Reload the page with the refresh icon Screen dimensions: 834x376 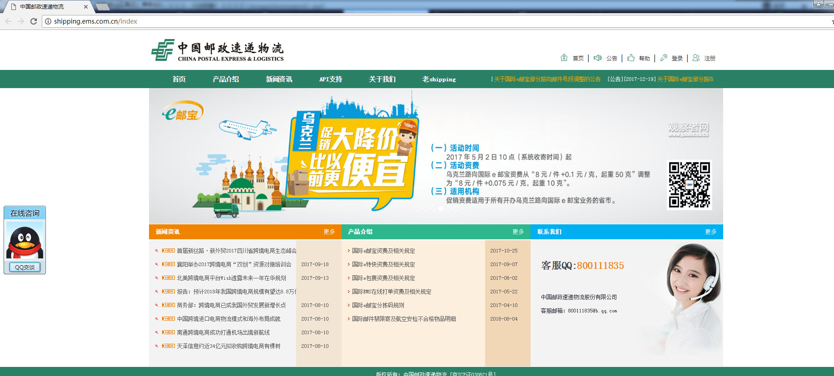point(34,21)
